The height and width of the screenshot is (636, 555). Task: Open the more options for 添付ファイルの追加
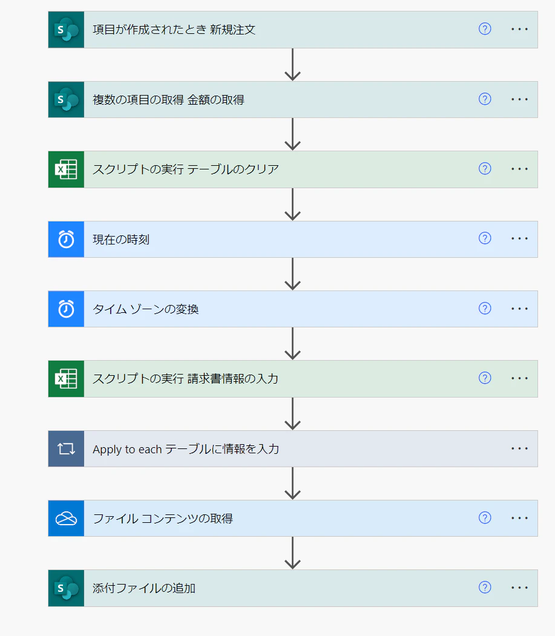(520, 588)
